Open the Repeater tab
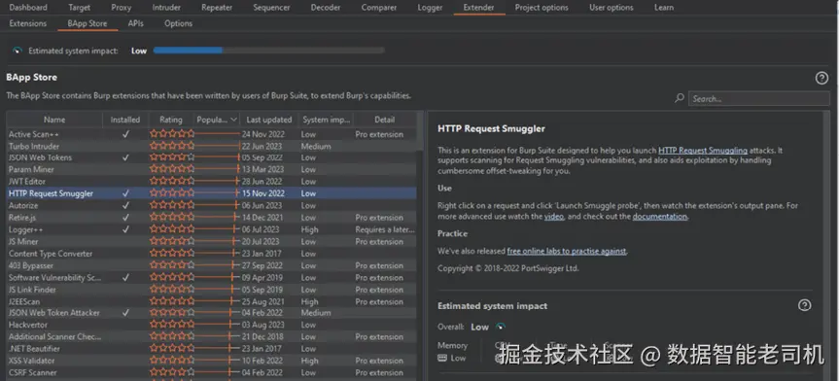The image size is (839, 381). [217, 8]
